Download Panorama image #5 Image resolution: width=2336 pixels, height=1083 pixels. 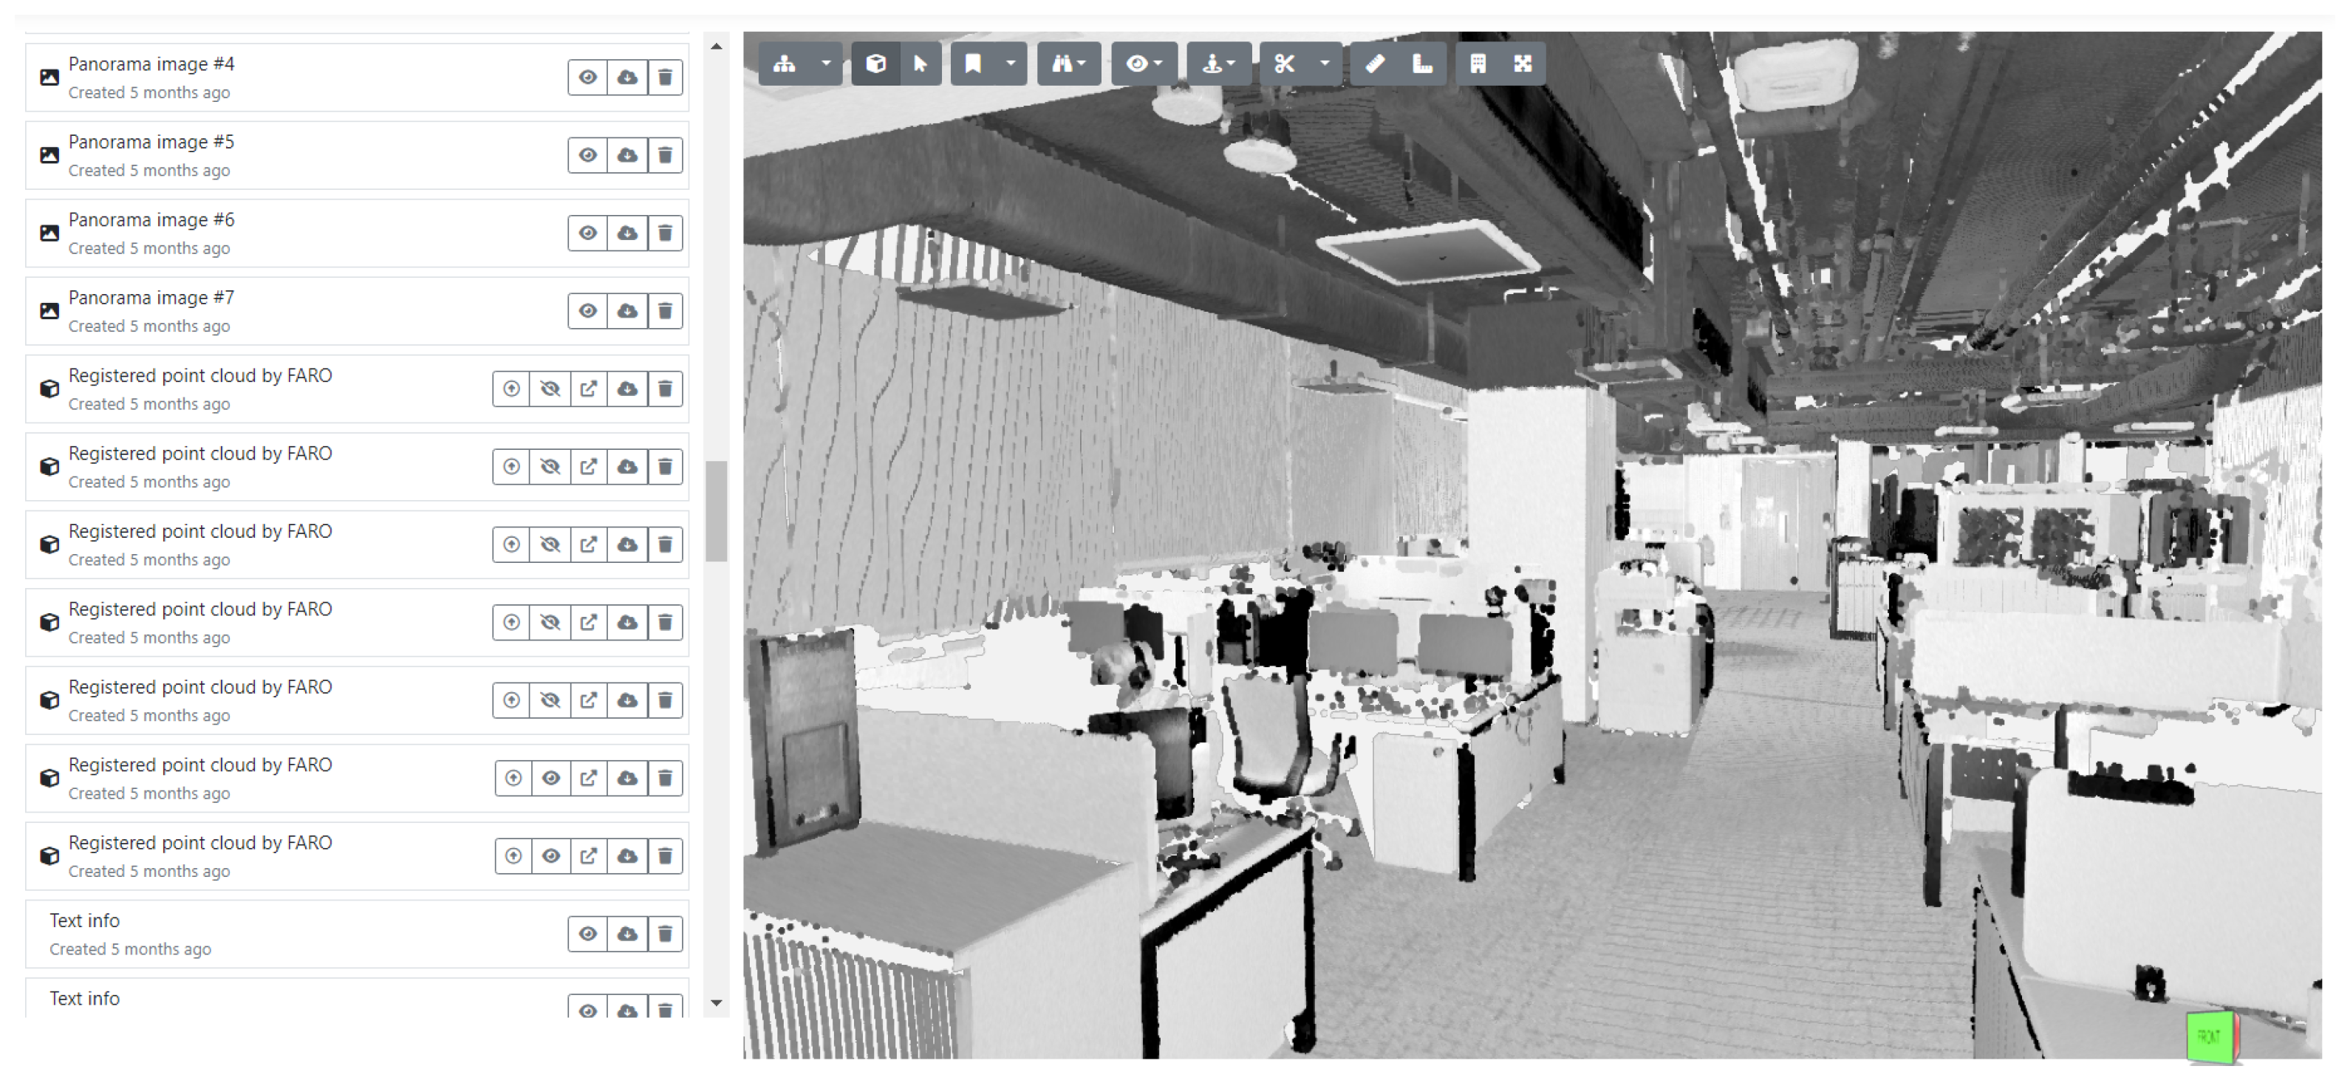(x=626, y=155)
